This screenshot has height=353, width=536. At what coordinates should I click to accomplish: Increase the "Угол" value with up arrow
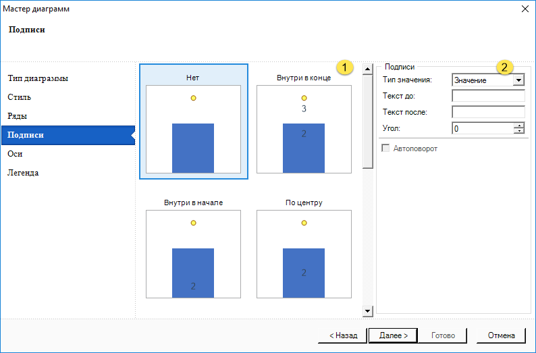(x=519, y=126)
